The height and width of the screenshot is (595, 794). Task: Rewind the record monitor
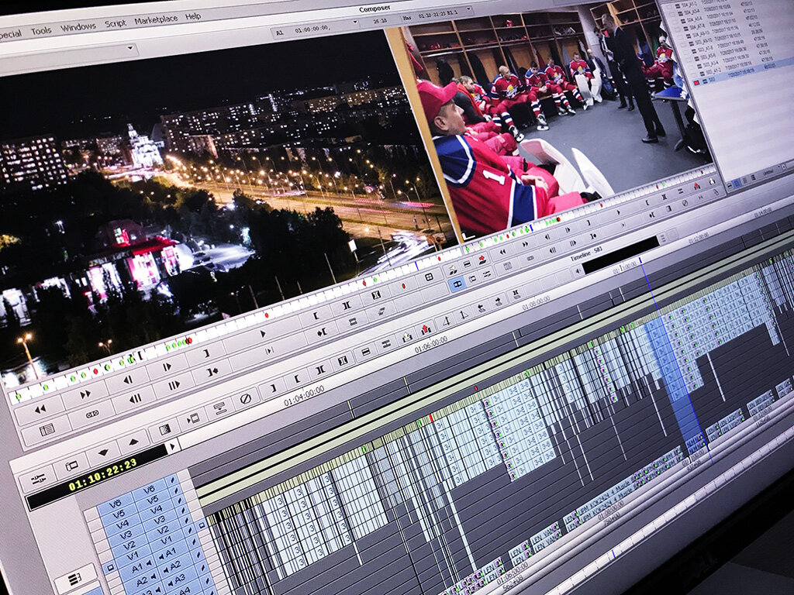[x=502, y=252]
